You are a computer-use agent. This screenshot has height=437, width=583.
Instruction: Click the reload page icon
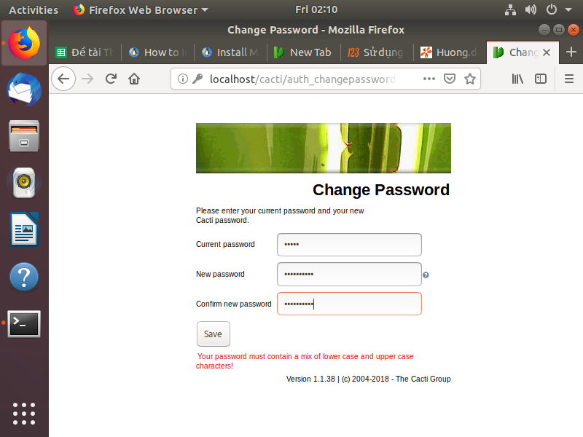tap(111, 79)
